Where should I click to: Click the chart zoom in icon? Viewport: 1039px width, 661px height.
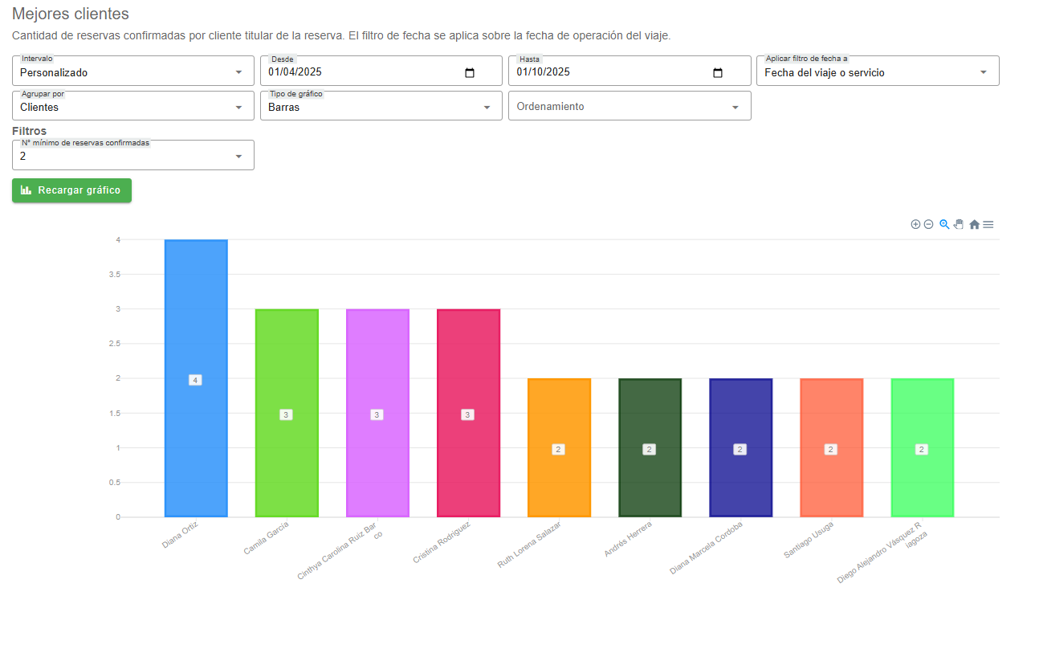(915, 225)
